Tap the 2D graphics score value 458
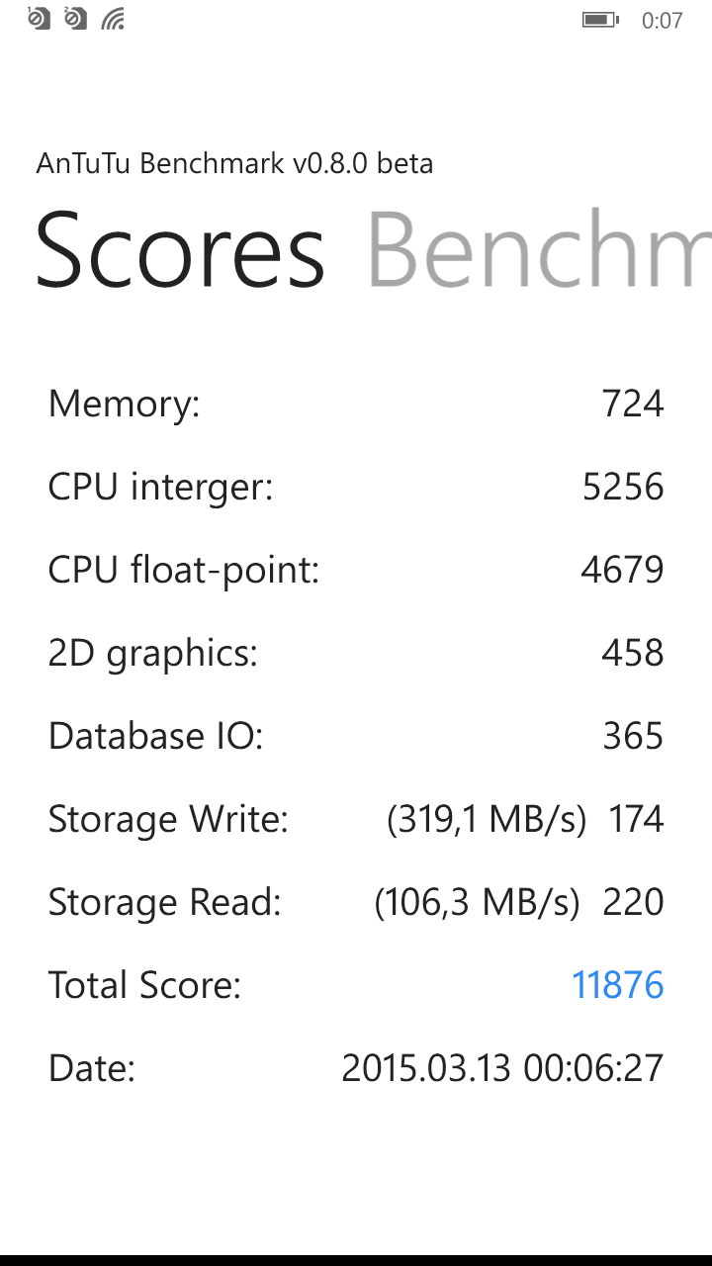Screen dimensions: 712x1266 point(632,653)
